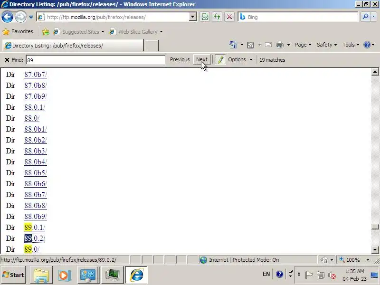
Task: Click the muted volume tray icon
Action: (x=332, y=275)
